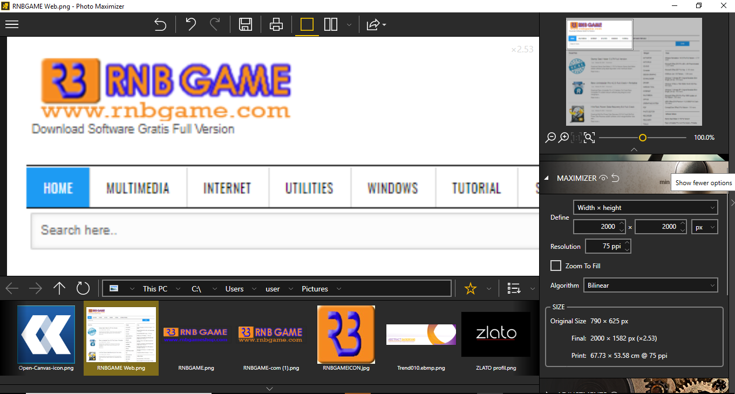Select This PC in breadcrumb path
The image size is (735, 394).
coord(155,289)
